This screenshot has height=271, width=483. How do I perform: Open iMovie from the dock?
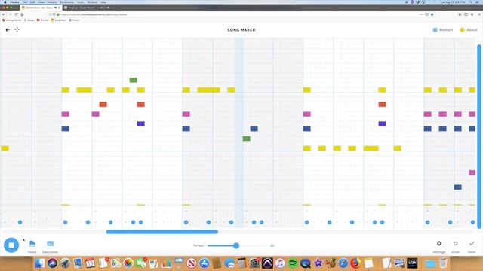[318, 263]
